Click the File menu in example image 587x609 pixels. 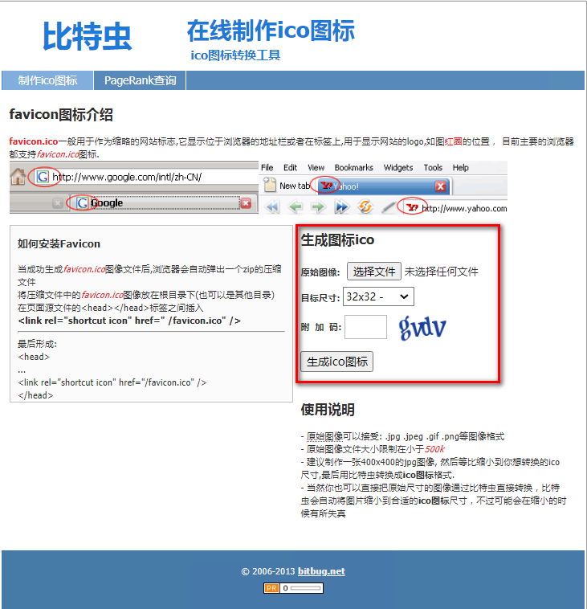click(x=267, y=168)
